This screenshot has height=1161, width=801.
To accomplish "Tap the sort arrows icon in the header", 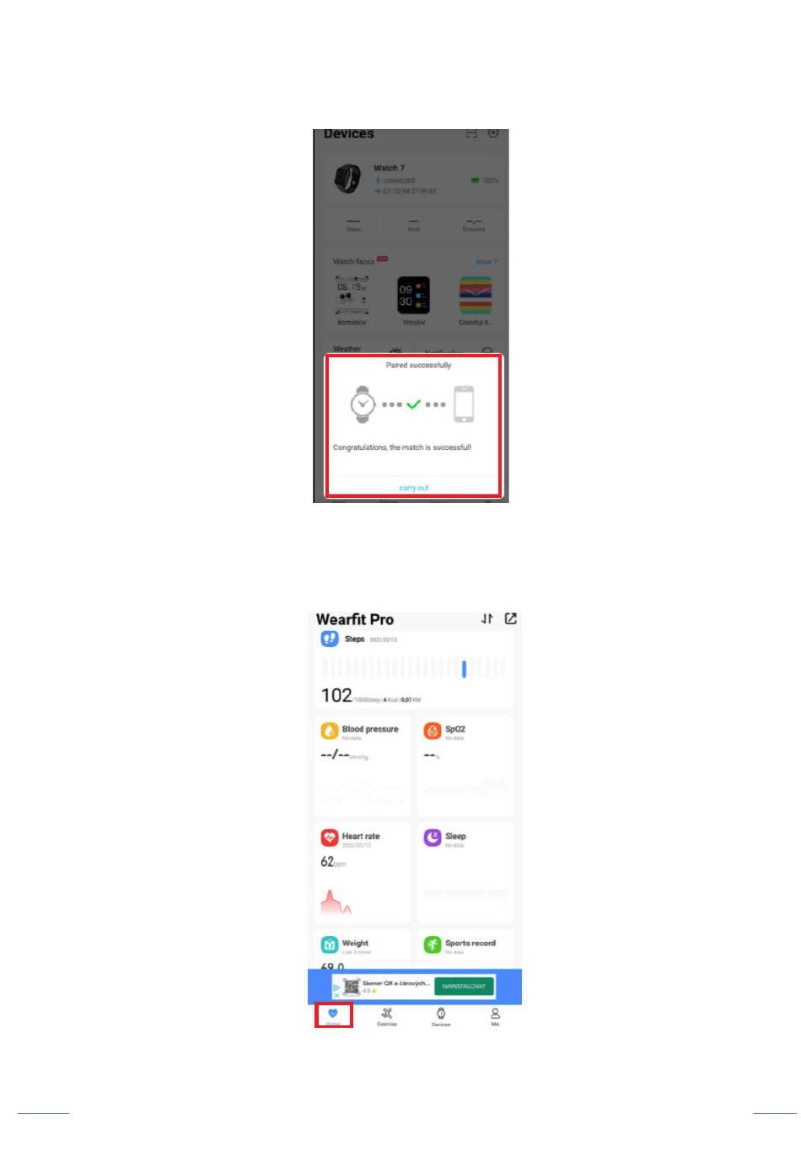I will point(487,618).
